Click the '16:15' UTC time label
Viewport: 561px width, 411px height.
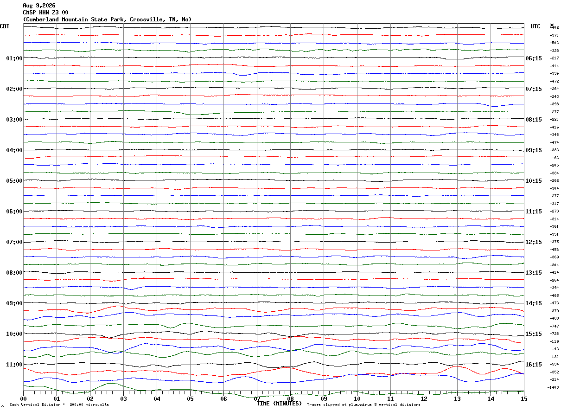pos(534,365)
